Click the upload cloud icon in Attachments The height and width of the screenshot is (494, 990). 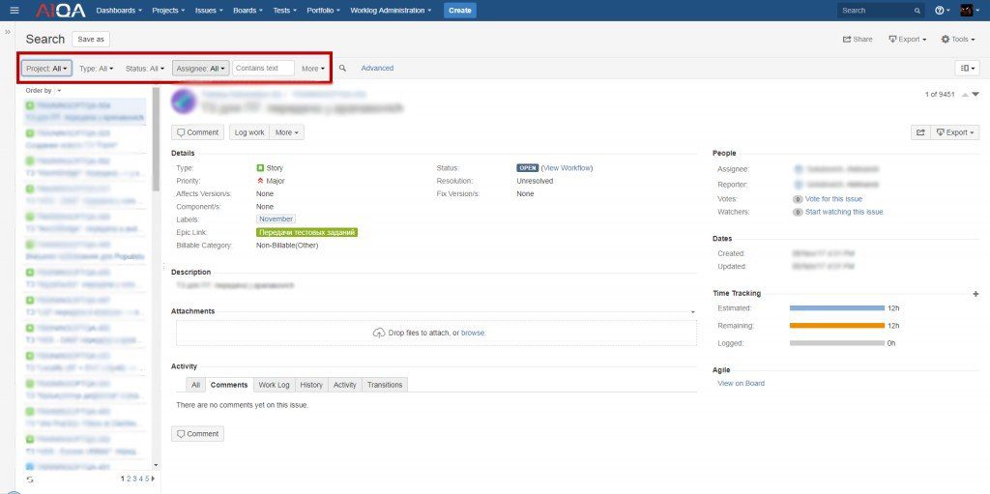[x=379, y=333]
